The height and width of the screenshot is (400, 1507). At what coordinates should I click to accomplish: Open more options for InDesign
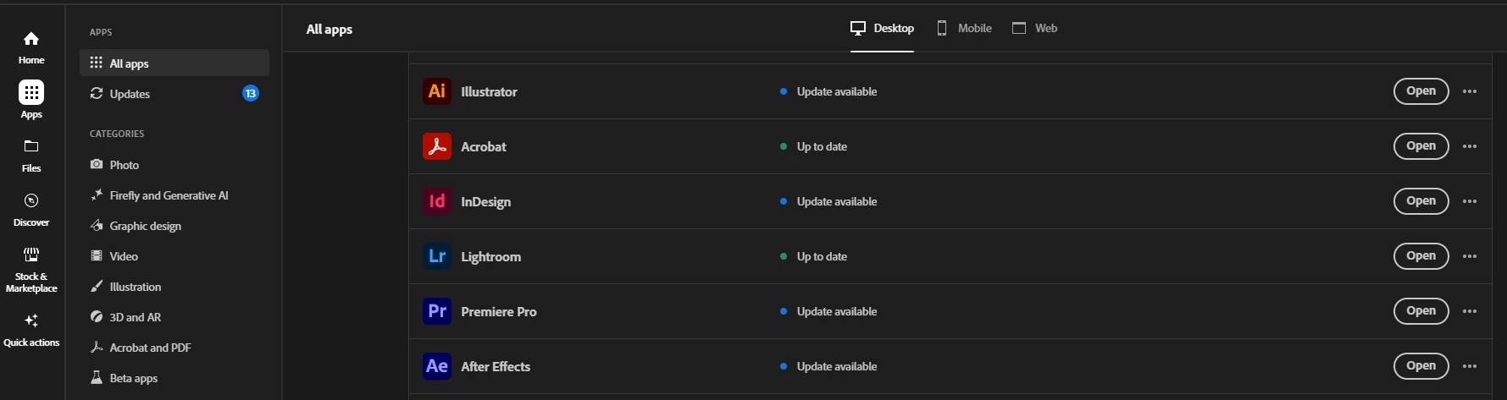[x=1470, y=201]
